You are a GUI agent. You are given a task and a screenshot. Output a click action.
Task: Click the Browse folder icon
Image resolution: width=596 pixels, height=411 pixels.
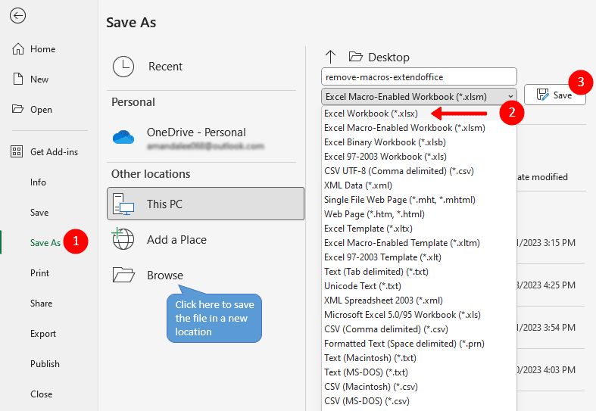(123, 275)
